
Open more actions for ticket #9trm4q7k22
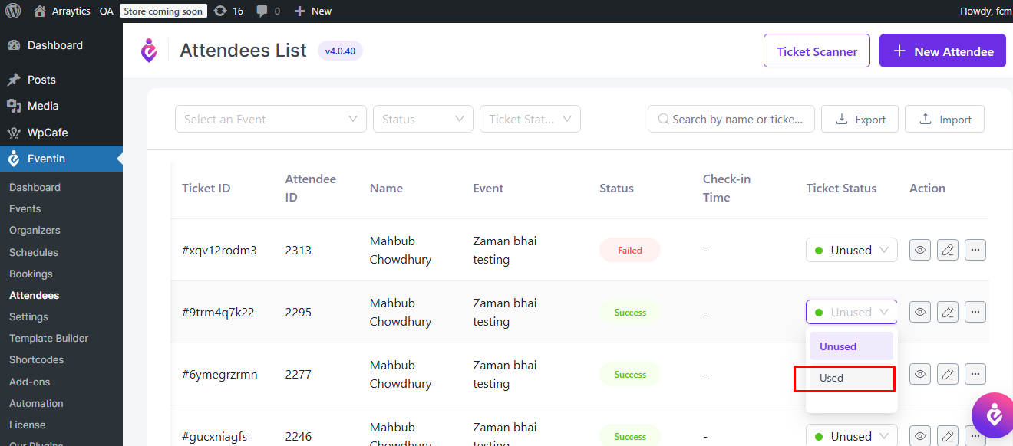pos(975,312)
